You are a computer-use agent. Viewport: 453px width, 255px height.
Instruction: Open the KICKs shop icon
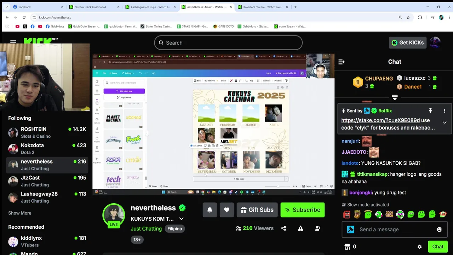pyautogui.click(x=347, y=246)
